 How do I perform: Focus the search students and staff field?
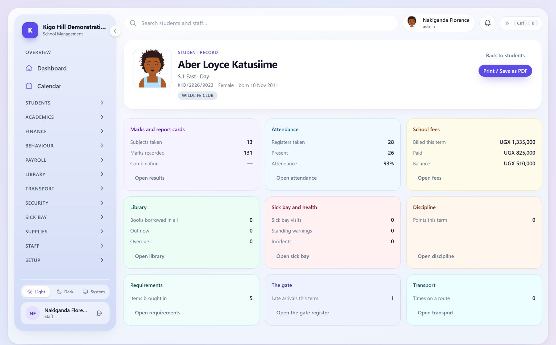point(261,23)
